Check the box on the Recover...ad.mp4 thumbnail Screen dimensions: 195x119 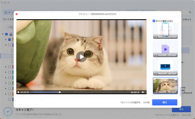point(155,73)
